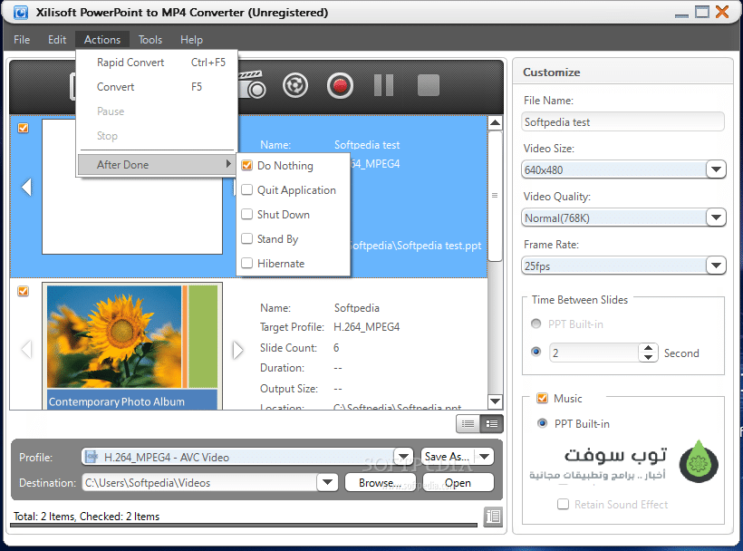Check Retain Sound Effect
Image resolution: width=743 pixels, height=551 pixels.
pyautogui.click(x=563, y=504)
